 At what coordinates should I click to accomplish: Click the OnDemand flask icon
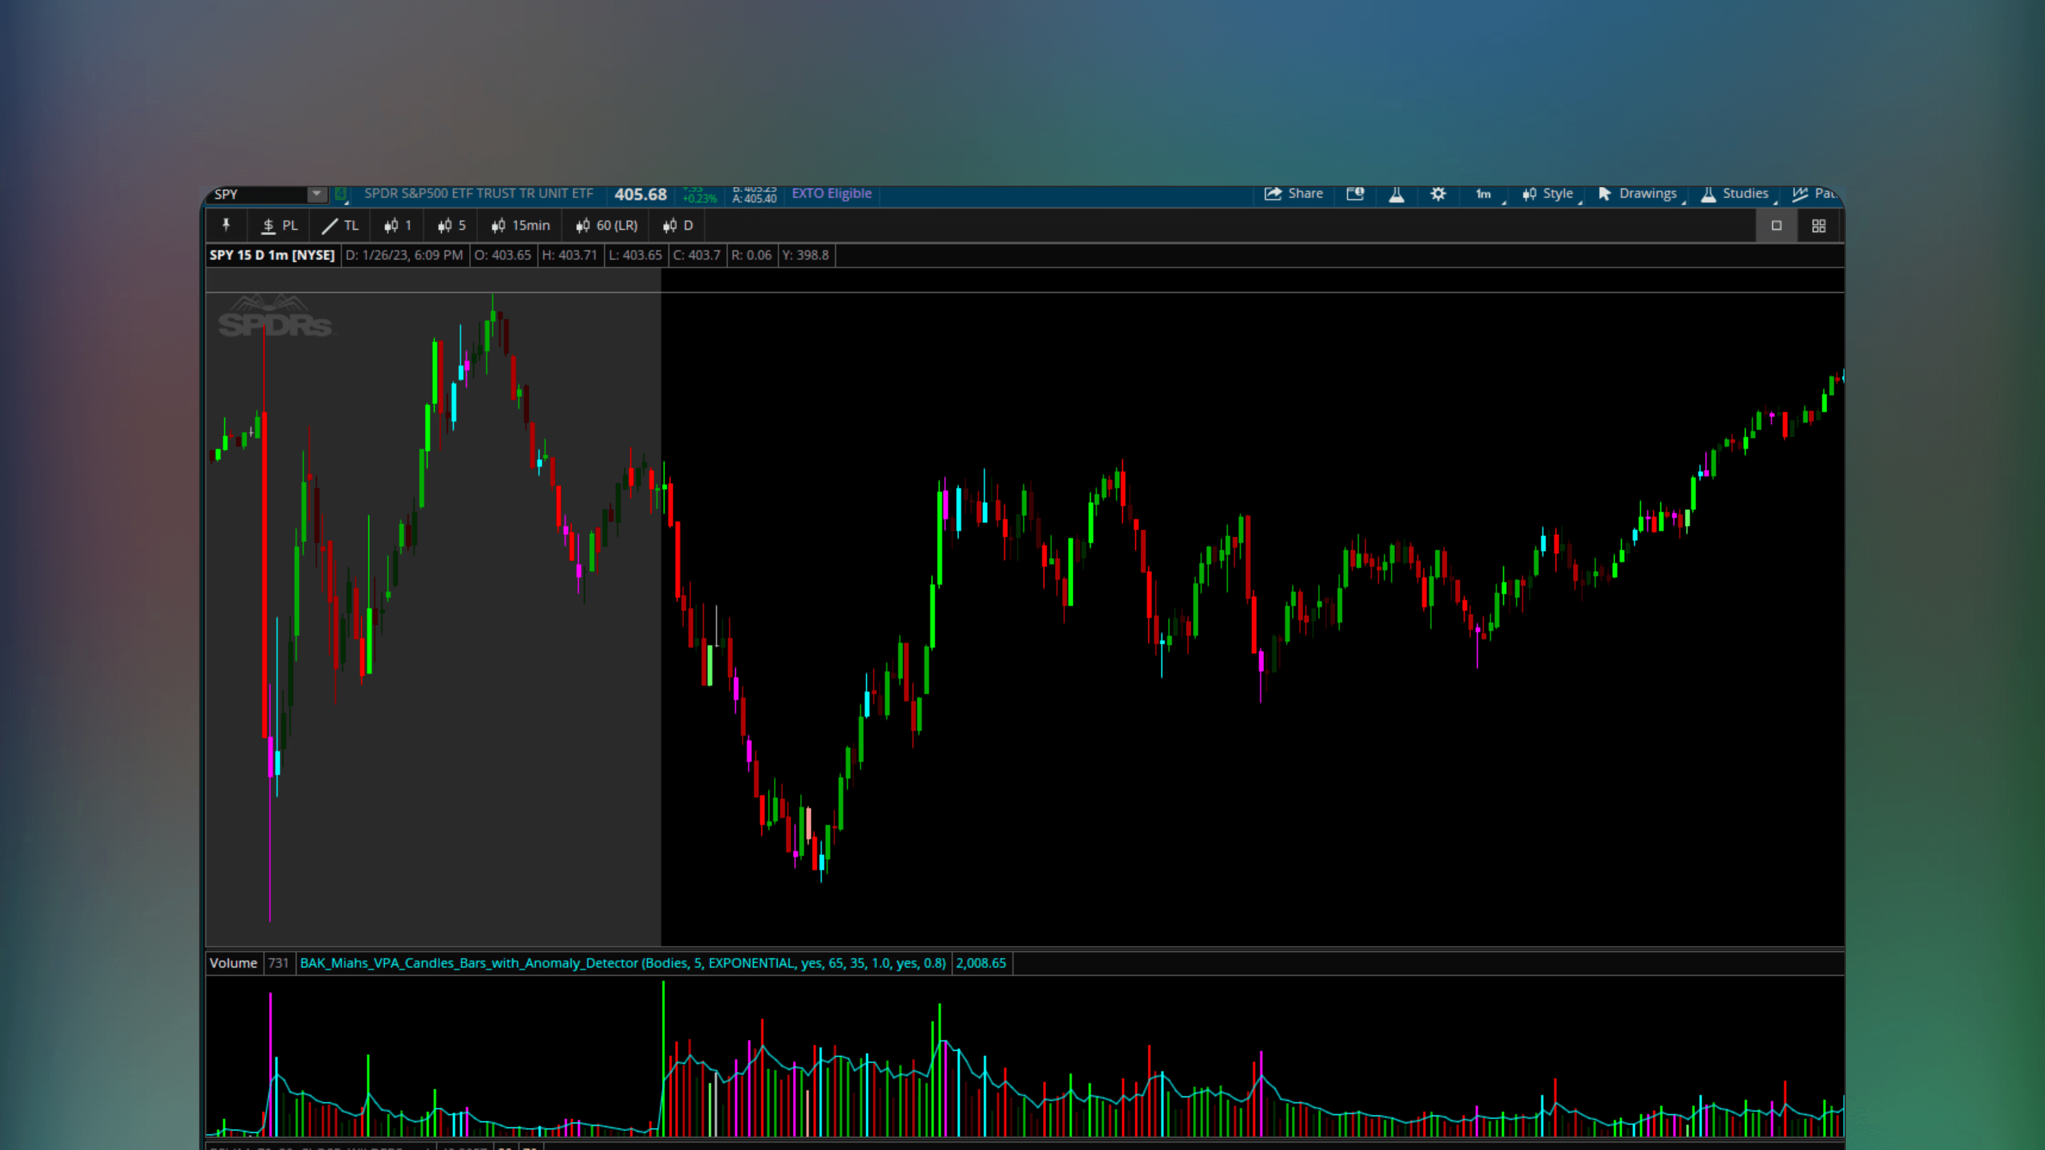pyautogui.click(x=1396, y=193)
